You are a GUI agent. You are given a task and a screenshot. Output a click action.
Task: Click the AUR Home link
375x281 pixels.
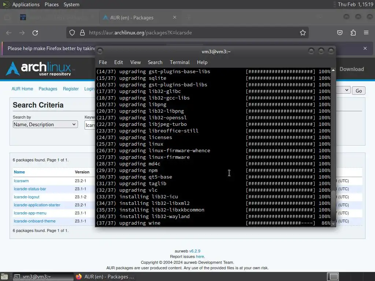(22, 89)
